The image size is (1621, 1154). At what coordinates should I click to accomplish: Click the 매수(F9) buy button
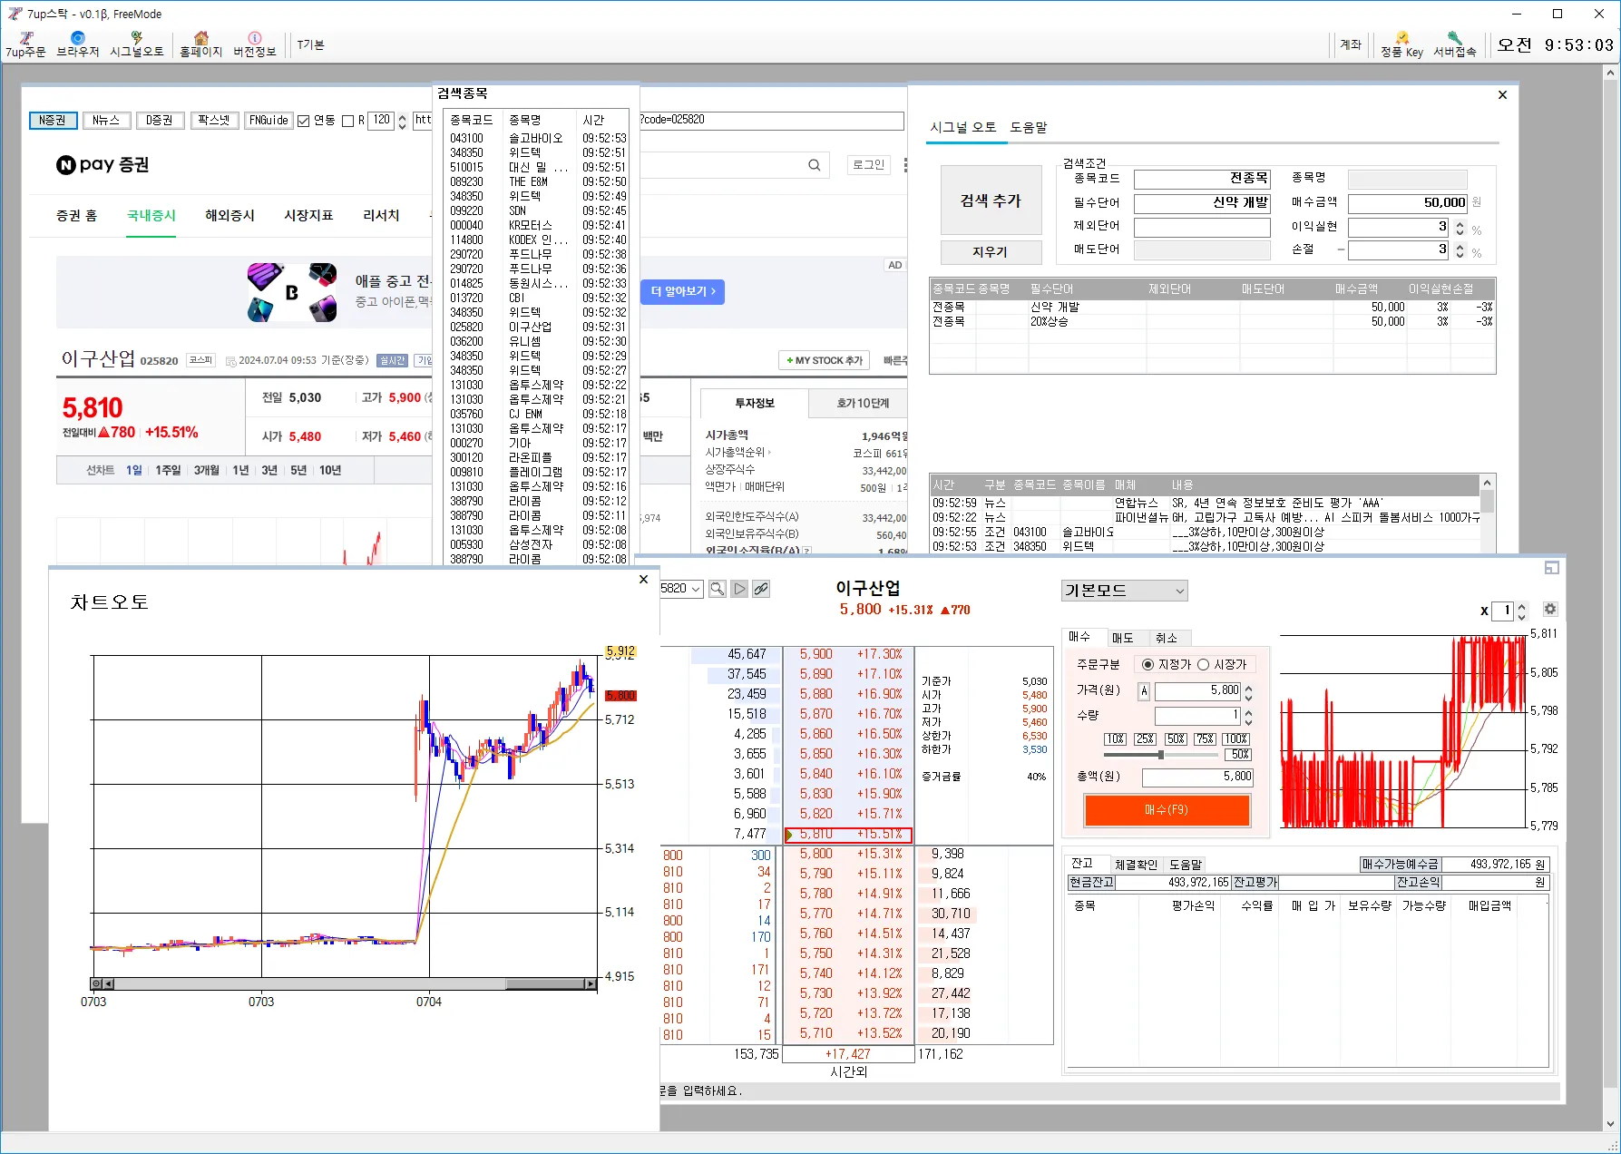1167,809
